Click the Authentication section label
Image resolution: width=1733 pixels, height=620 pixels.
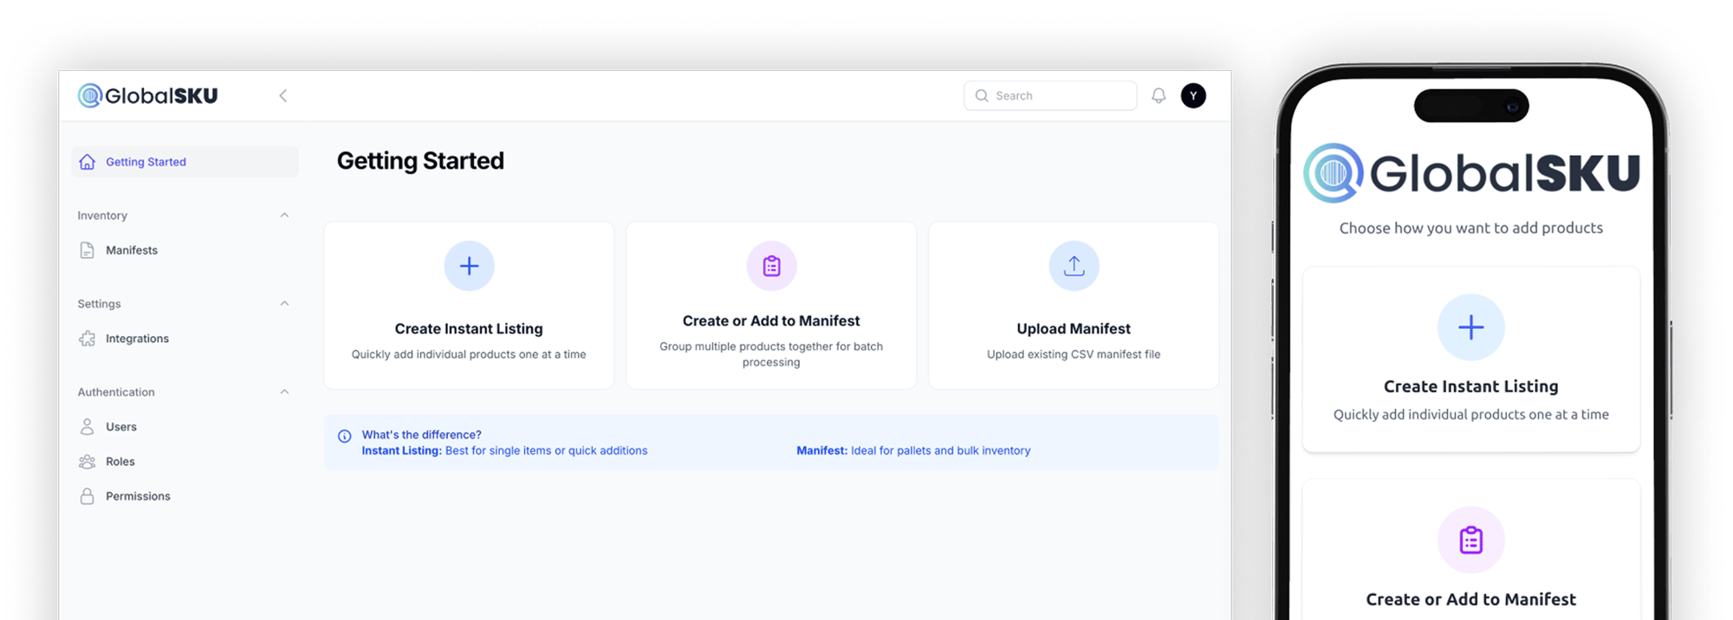116,392
